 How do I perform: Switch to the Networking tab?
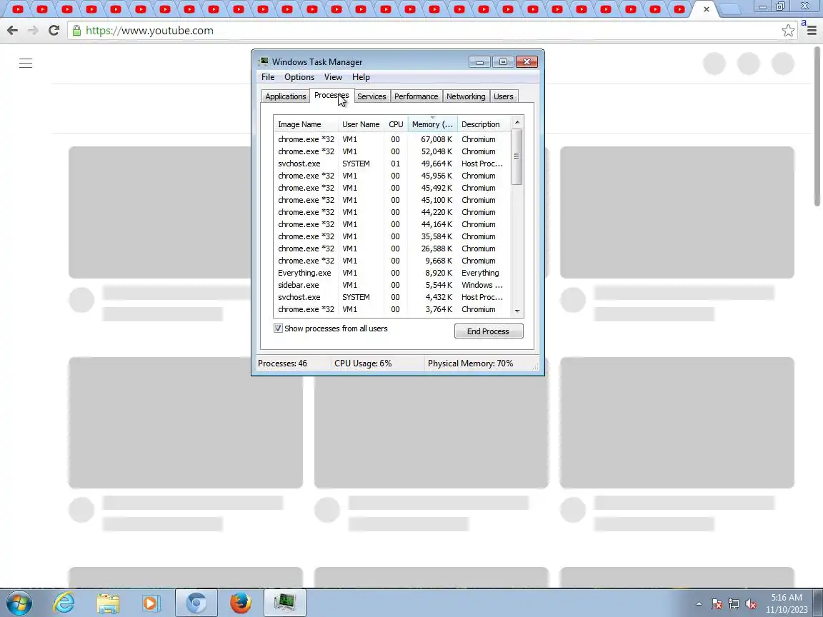point(466,96)
